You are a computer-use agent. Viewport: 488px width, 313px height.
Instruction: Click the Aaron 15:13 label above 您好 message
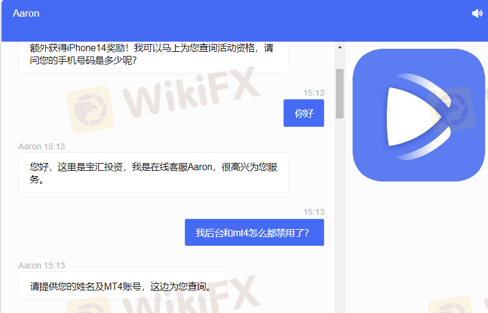click(42, 146)
